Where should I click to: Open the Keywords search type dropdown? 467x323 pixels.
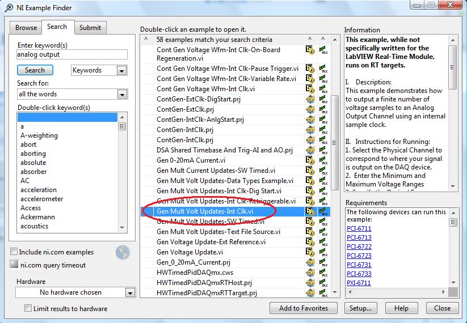coord(121,70)
